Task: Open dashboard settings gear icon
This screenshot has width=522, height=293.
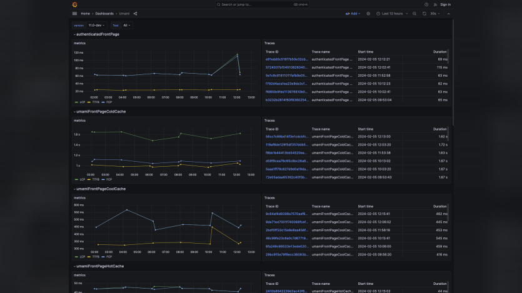Action: 368,14
